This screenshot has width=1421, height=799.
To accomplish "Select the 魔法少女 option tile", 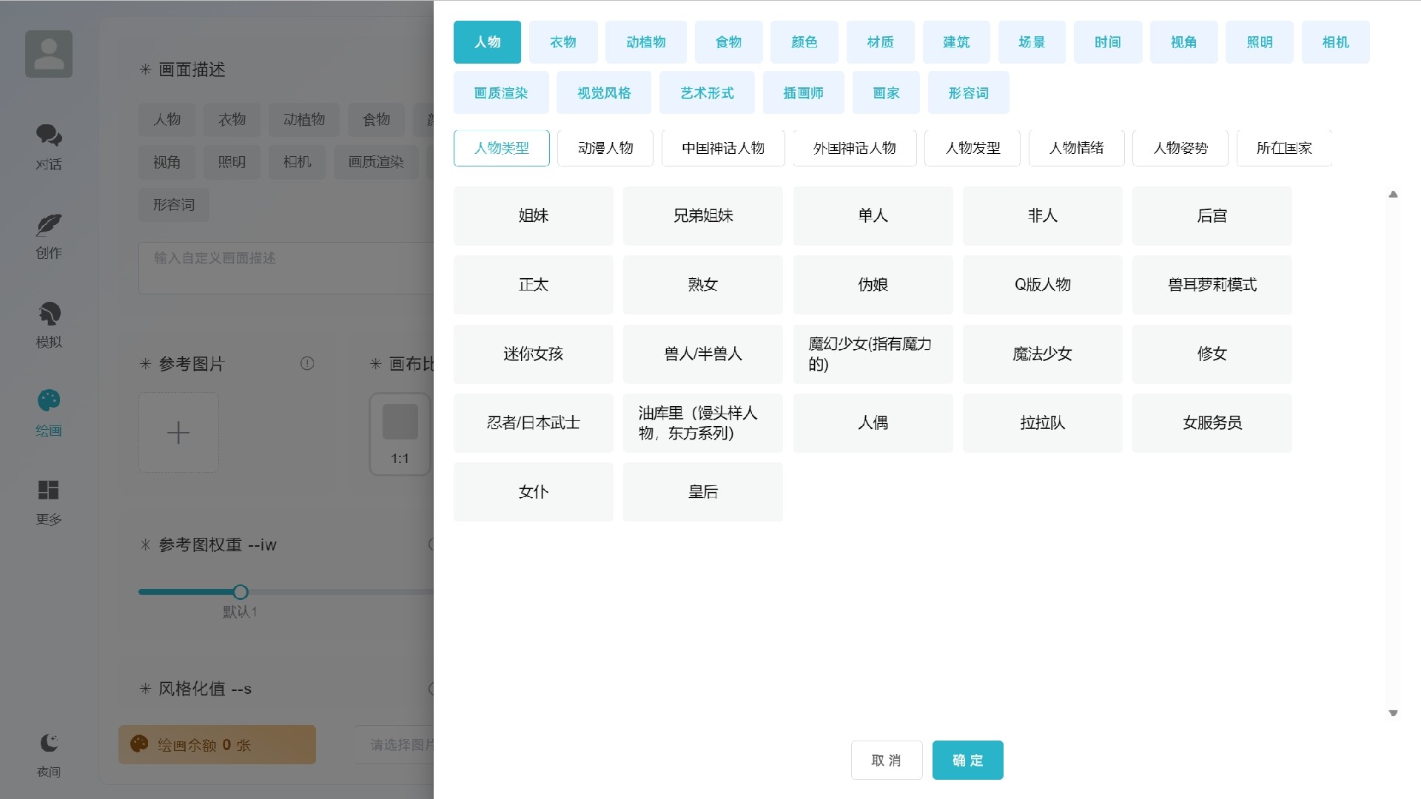I will click(1042, 354).
